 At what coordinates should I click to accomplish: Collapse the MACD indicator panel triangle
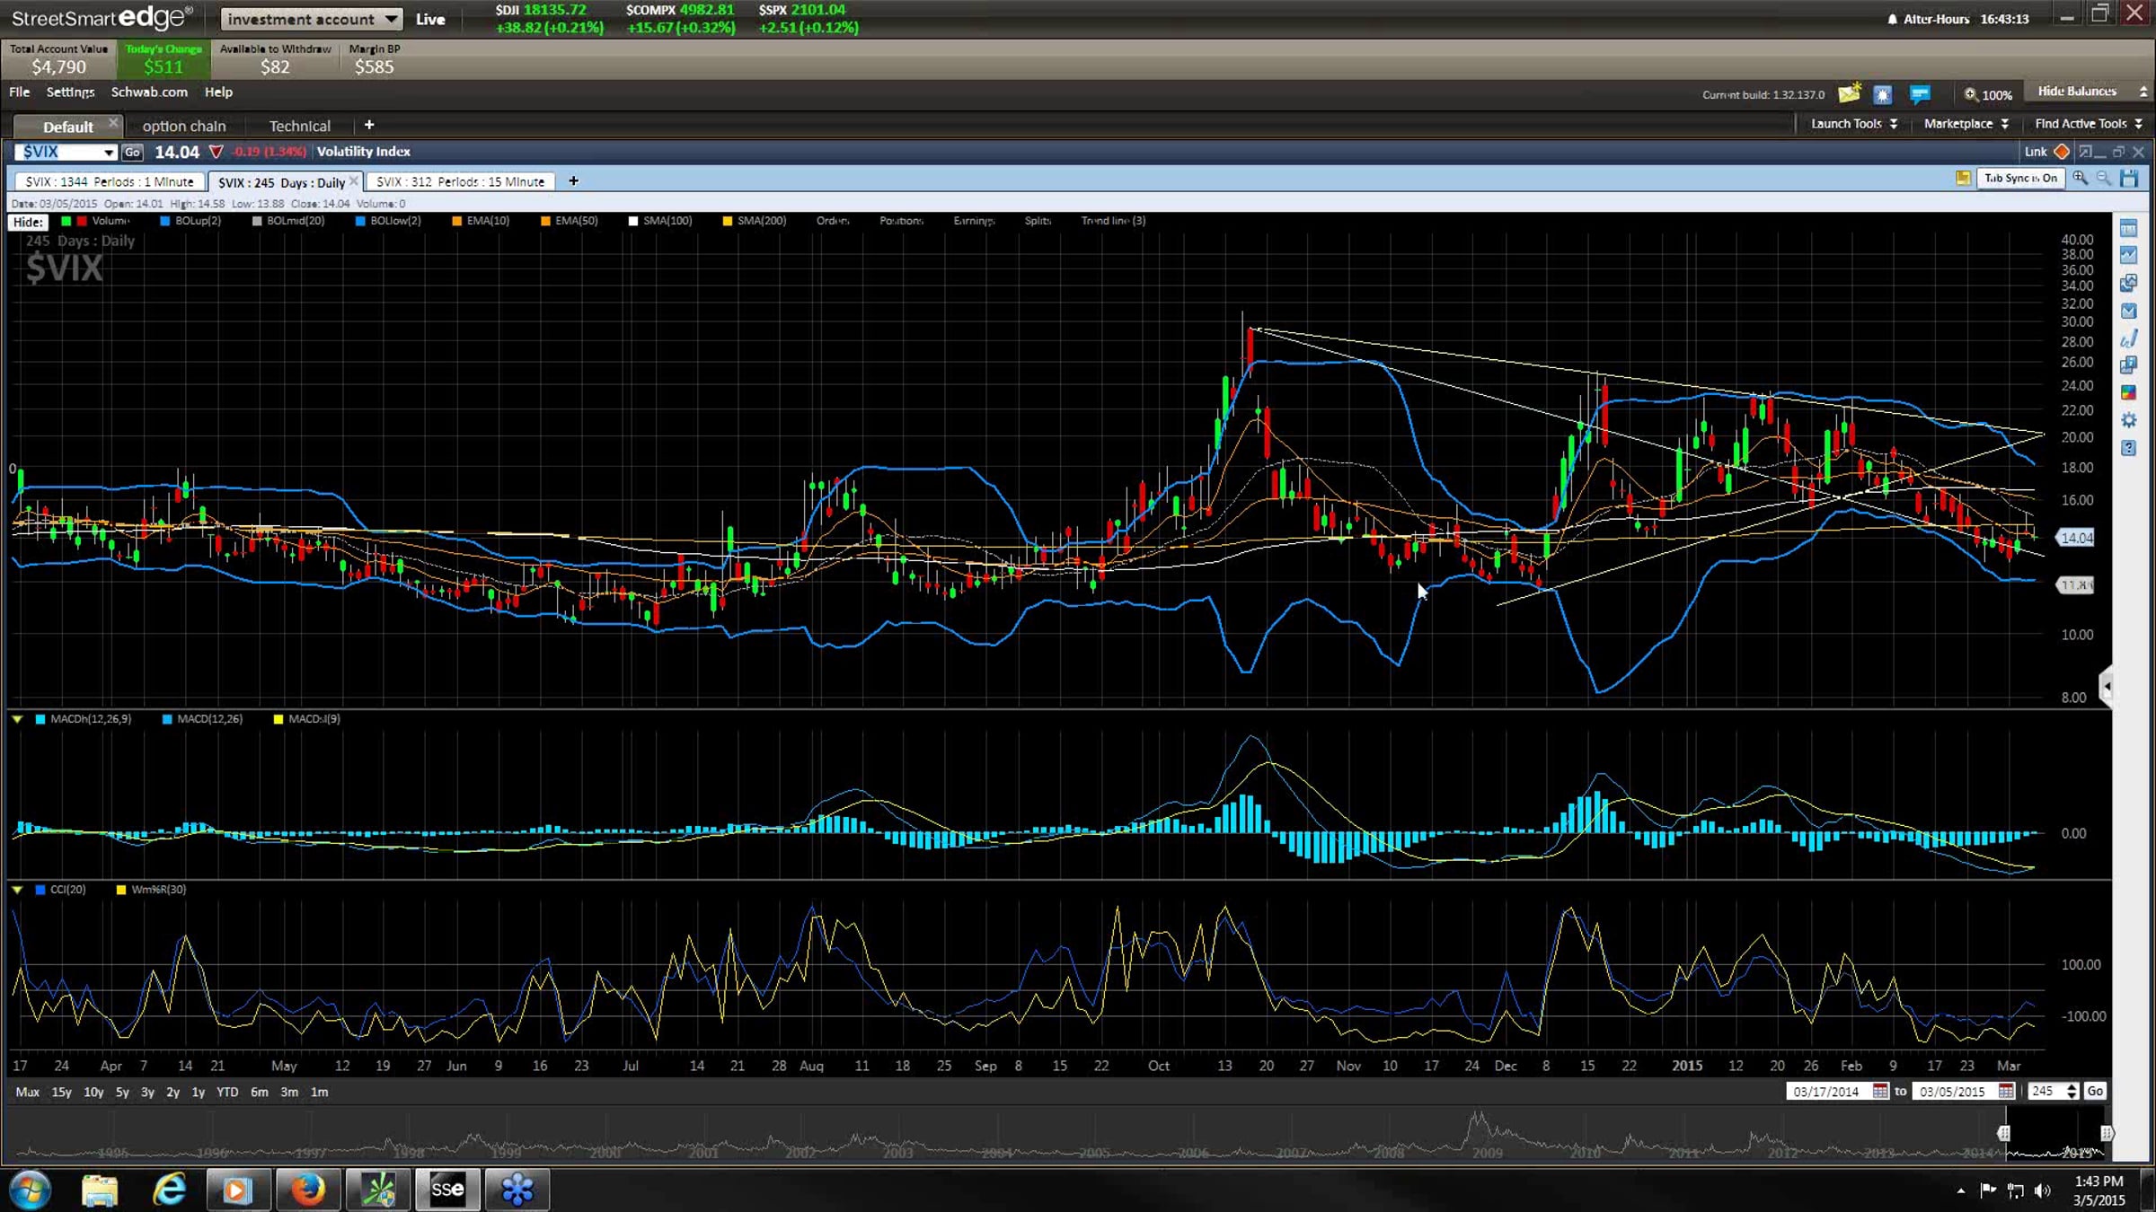(x=17, y=719)
